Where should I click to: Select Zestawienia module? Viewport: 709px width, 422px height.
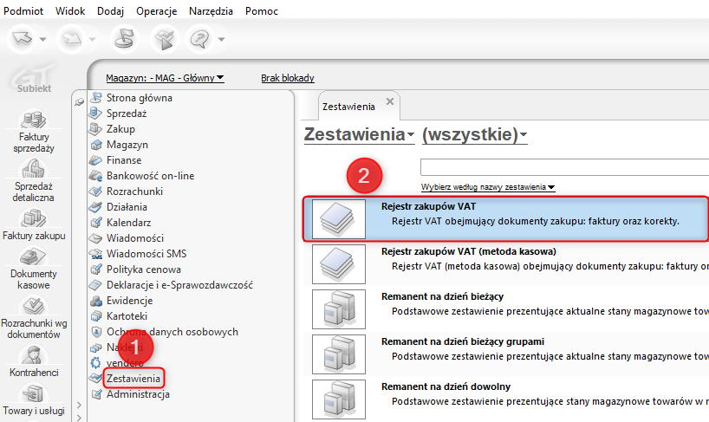point(133,379)
